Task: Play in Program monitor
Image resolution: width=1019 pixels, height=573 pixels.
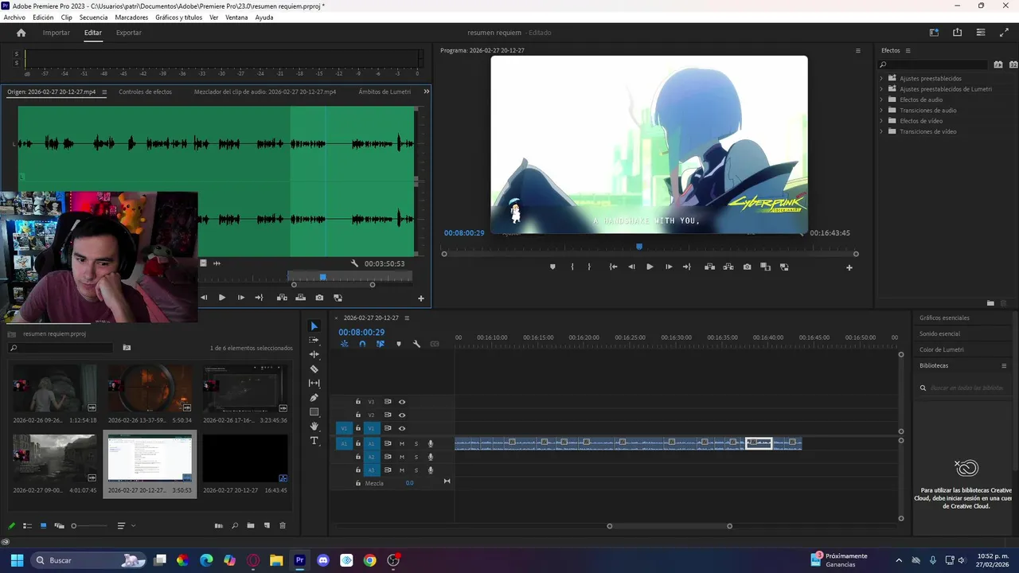Action: click(x=650, y=267)
